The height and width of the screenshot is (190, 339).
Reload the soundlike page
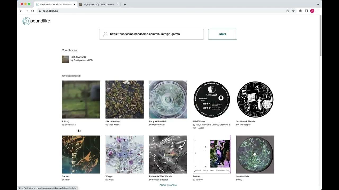33,11
